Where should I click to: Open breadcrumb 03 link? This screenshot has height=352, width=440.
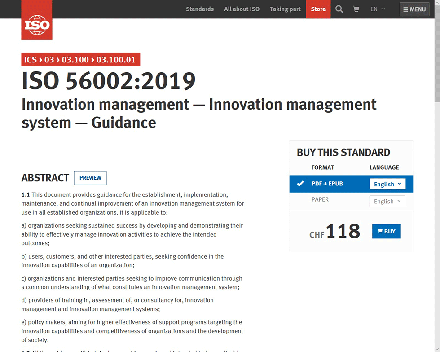(49, 60)
